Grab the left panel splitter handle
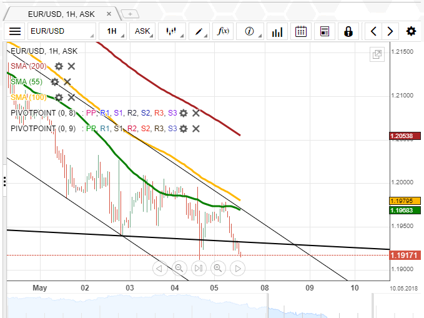This screenshot has width=424, height=318. (4, 181)
